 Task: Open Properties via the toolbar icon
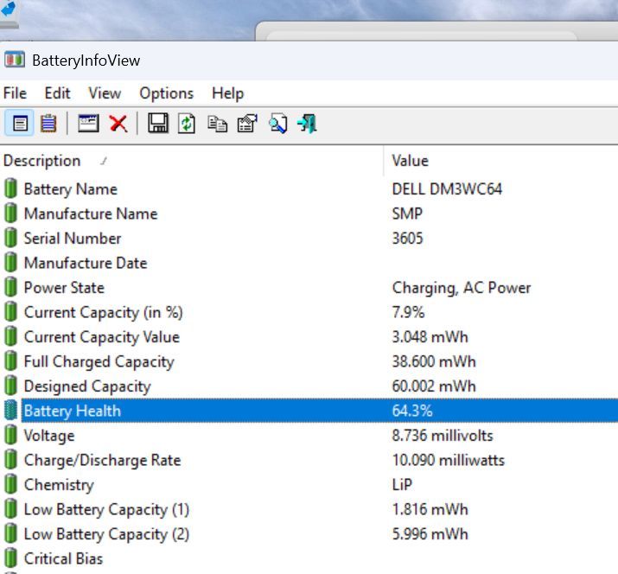(x=247, y=124)
